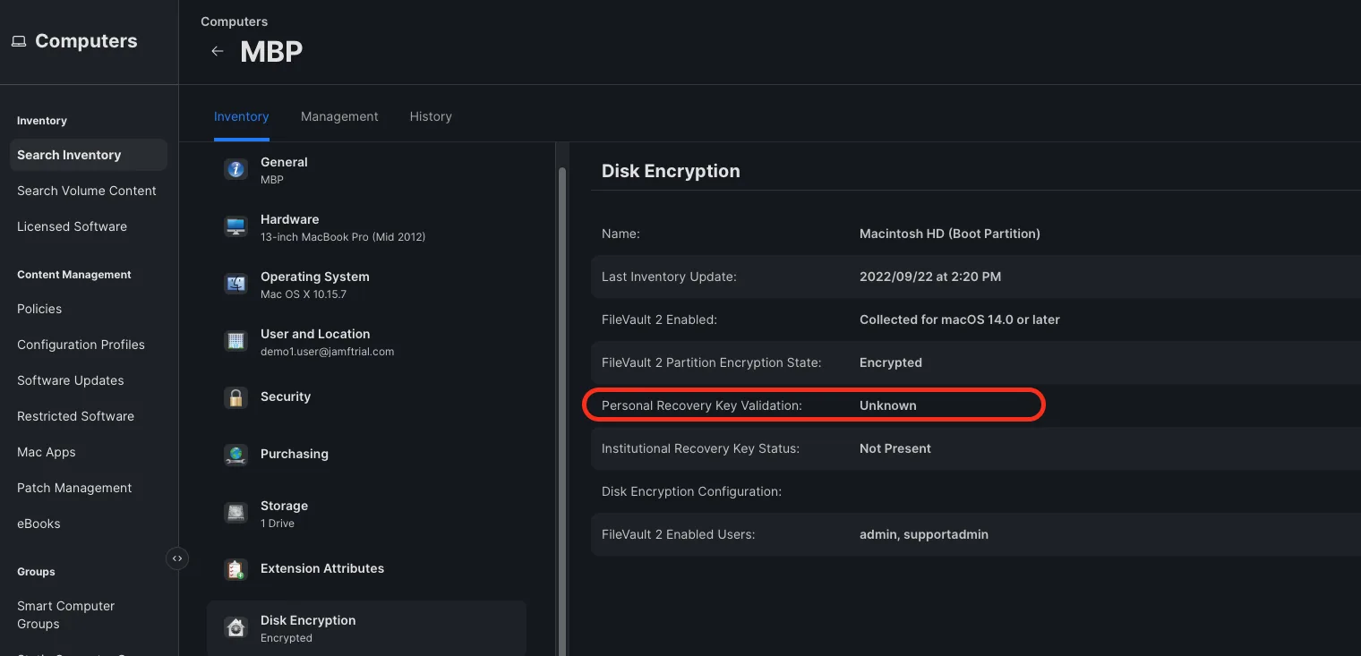
Task: Collapse the sidebar with the arrows toggle
Action: pyautogui.click(x=177, y=558)
